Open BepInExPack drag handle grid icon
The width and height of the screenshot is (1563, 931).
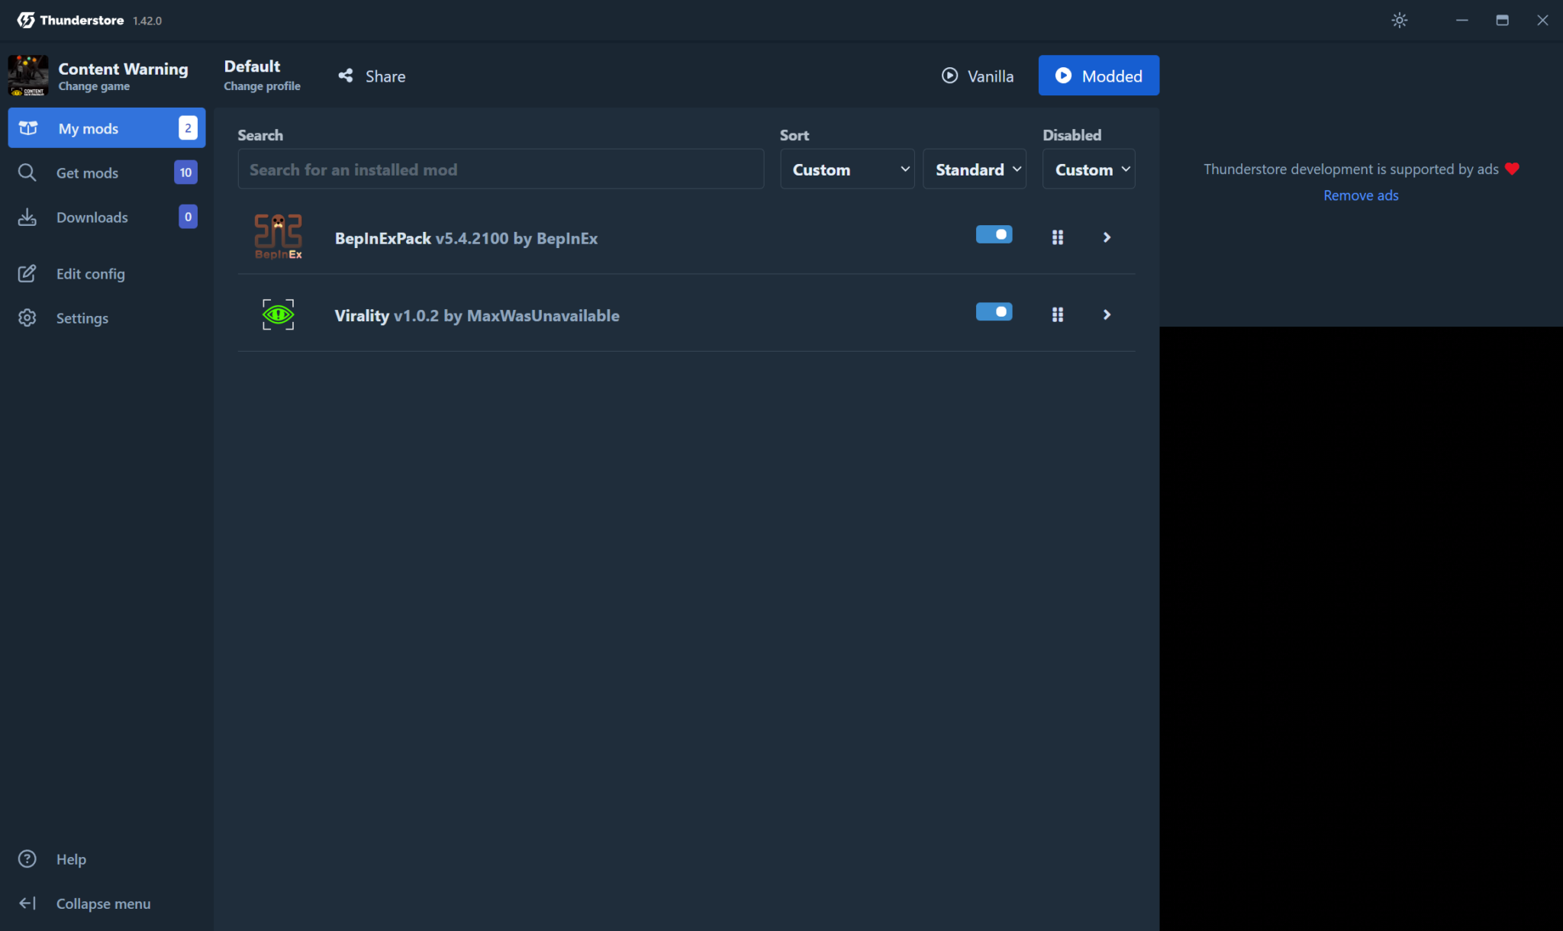(1057, 237)
